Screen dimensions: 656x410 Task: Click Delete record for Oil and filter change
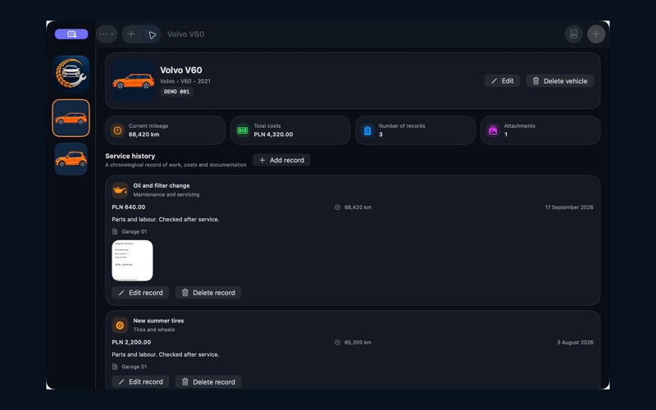click(x=208, y=293)
